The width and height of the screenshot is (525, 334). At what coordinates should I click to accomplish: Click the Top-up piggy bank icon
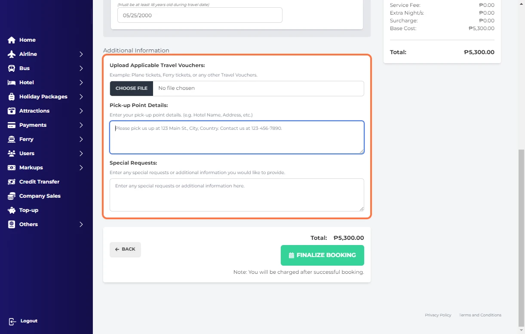tap(12, 210)
